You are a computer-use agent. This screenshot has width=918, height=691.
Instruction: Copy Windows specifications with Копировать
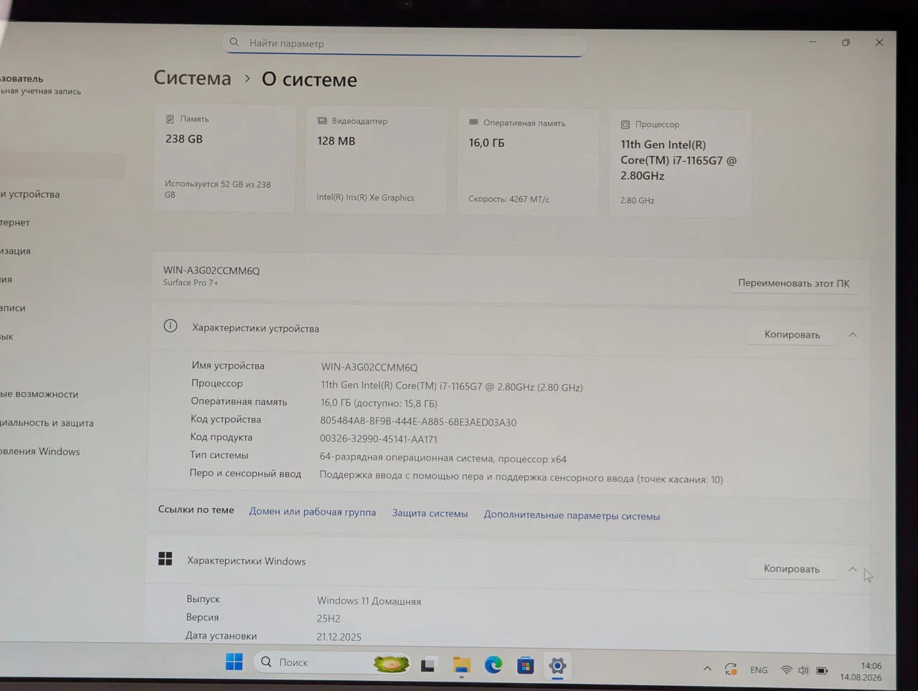791,568
